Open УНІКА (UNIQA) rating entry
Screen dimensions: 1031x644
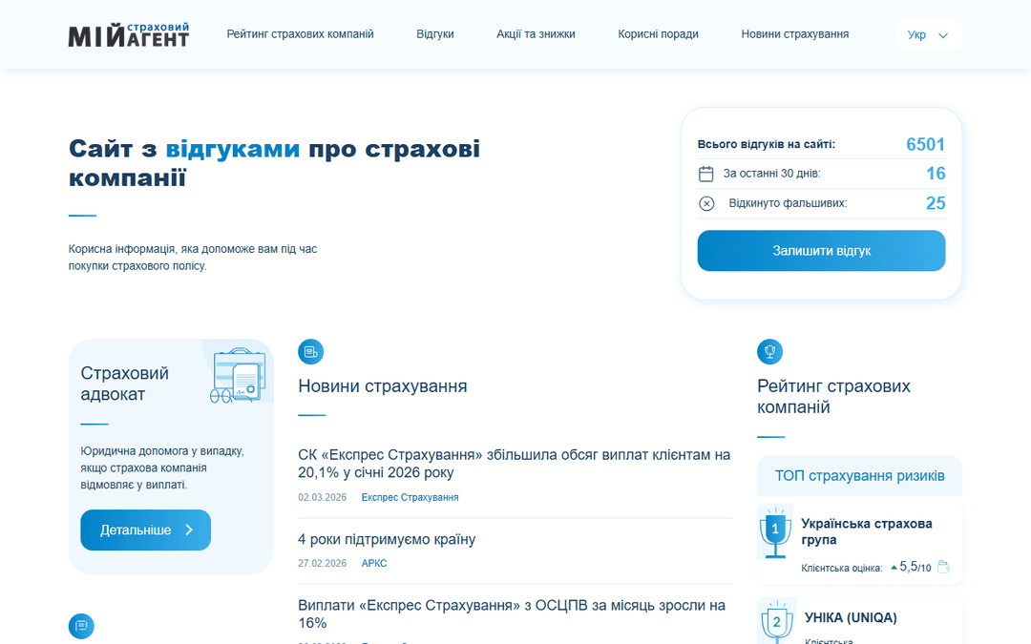click(x=851, y=617)
